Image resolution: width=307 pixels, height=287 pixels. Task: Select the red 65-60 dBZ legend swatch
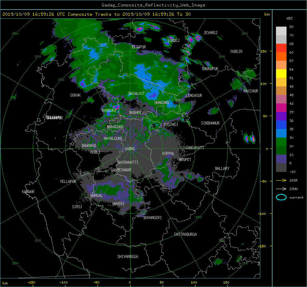(281, 48)
